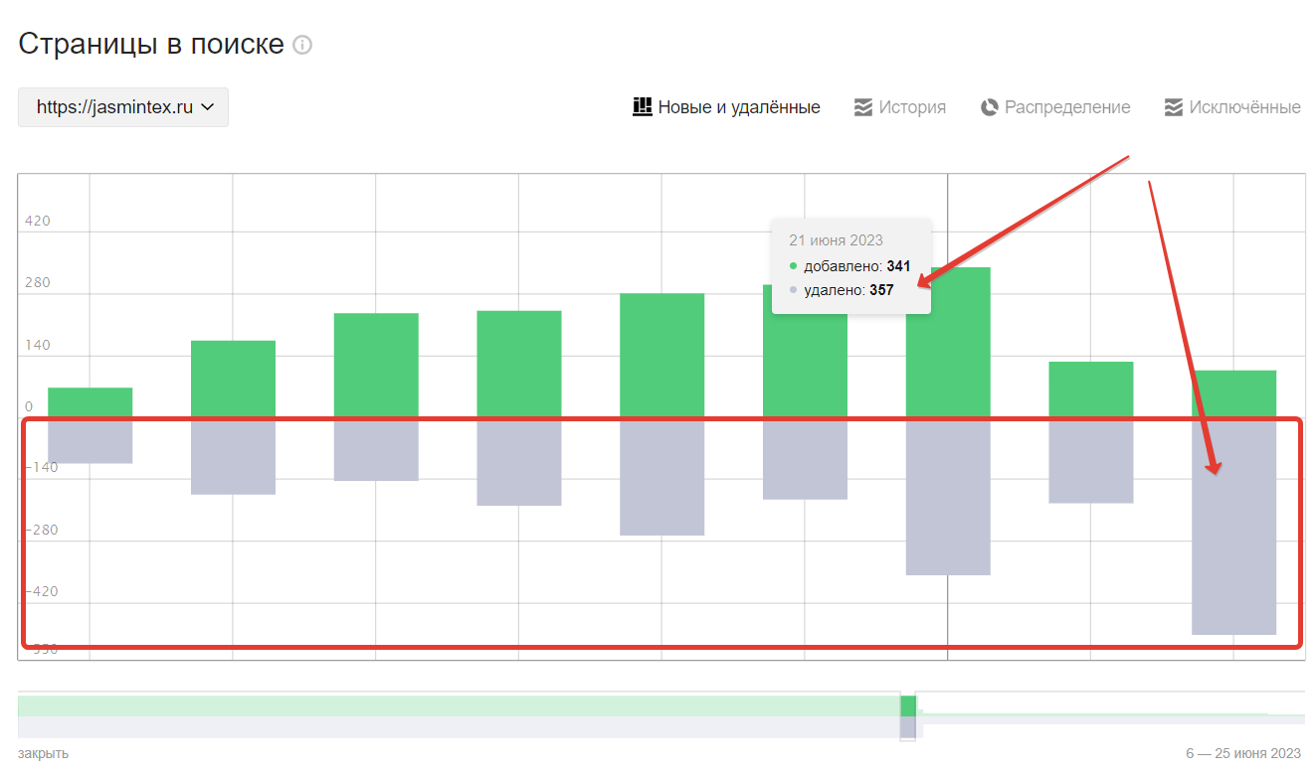Click the info icon next to Страницы в поиске
The height and width of the screenshot is (778, 1316).
(302, 46)
